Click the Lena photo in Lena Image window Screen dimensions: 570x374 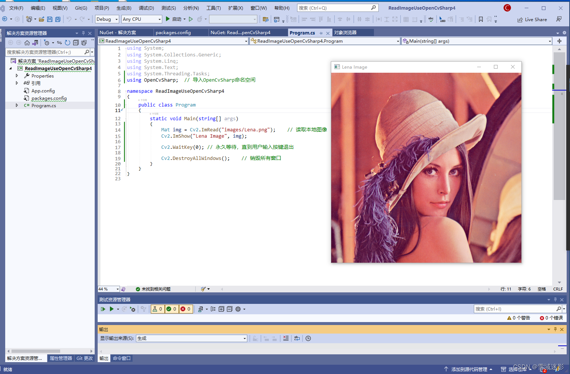426,168
